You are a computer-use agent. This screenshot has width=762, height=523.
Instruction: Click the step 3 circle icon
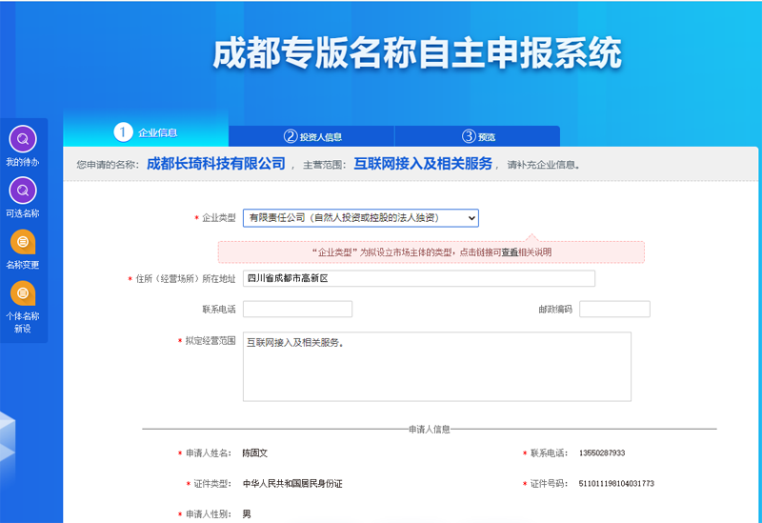click(469, 136)
